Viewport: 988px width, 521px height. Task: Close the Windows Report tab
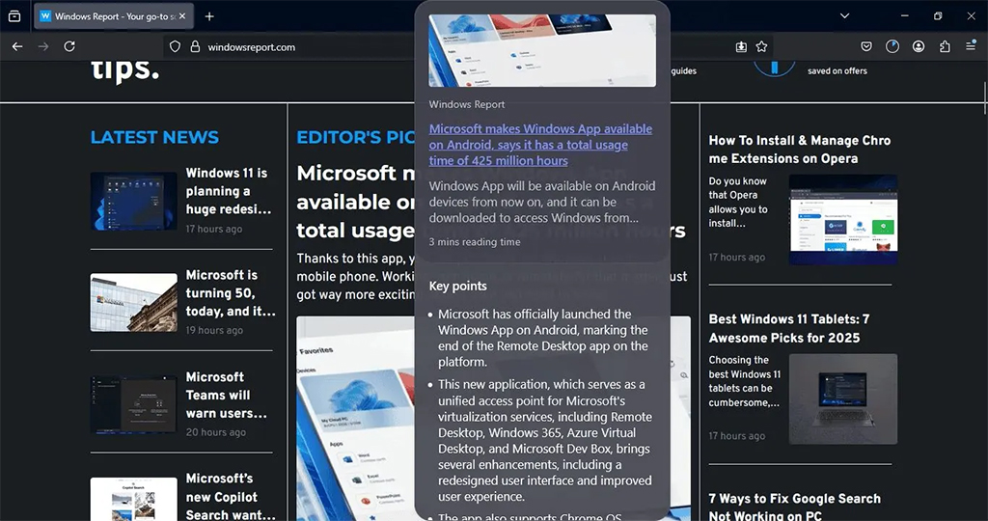click(182, 16)
